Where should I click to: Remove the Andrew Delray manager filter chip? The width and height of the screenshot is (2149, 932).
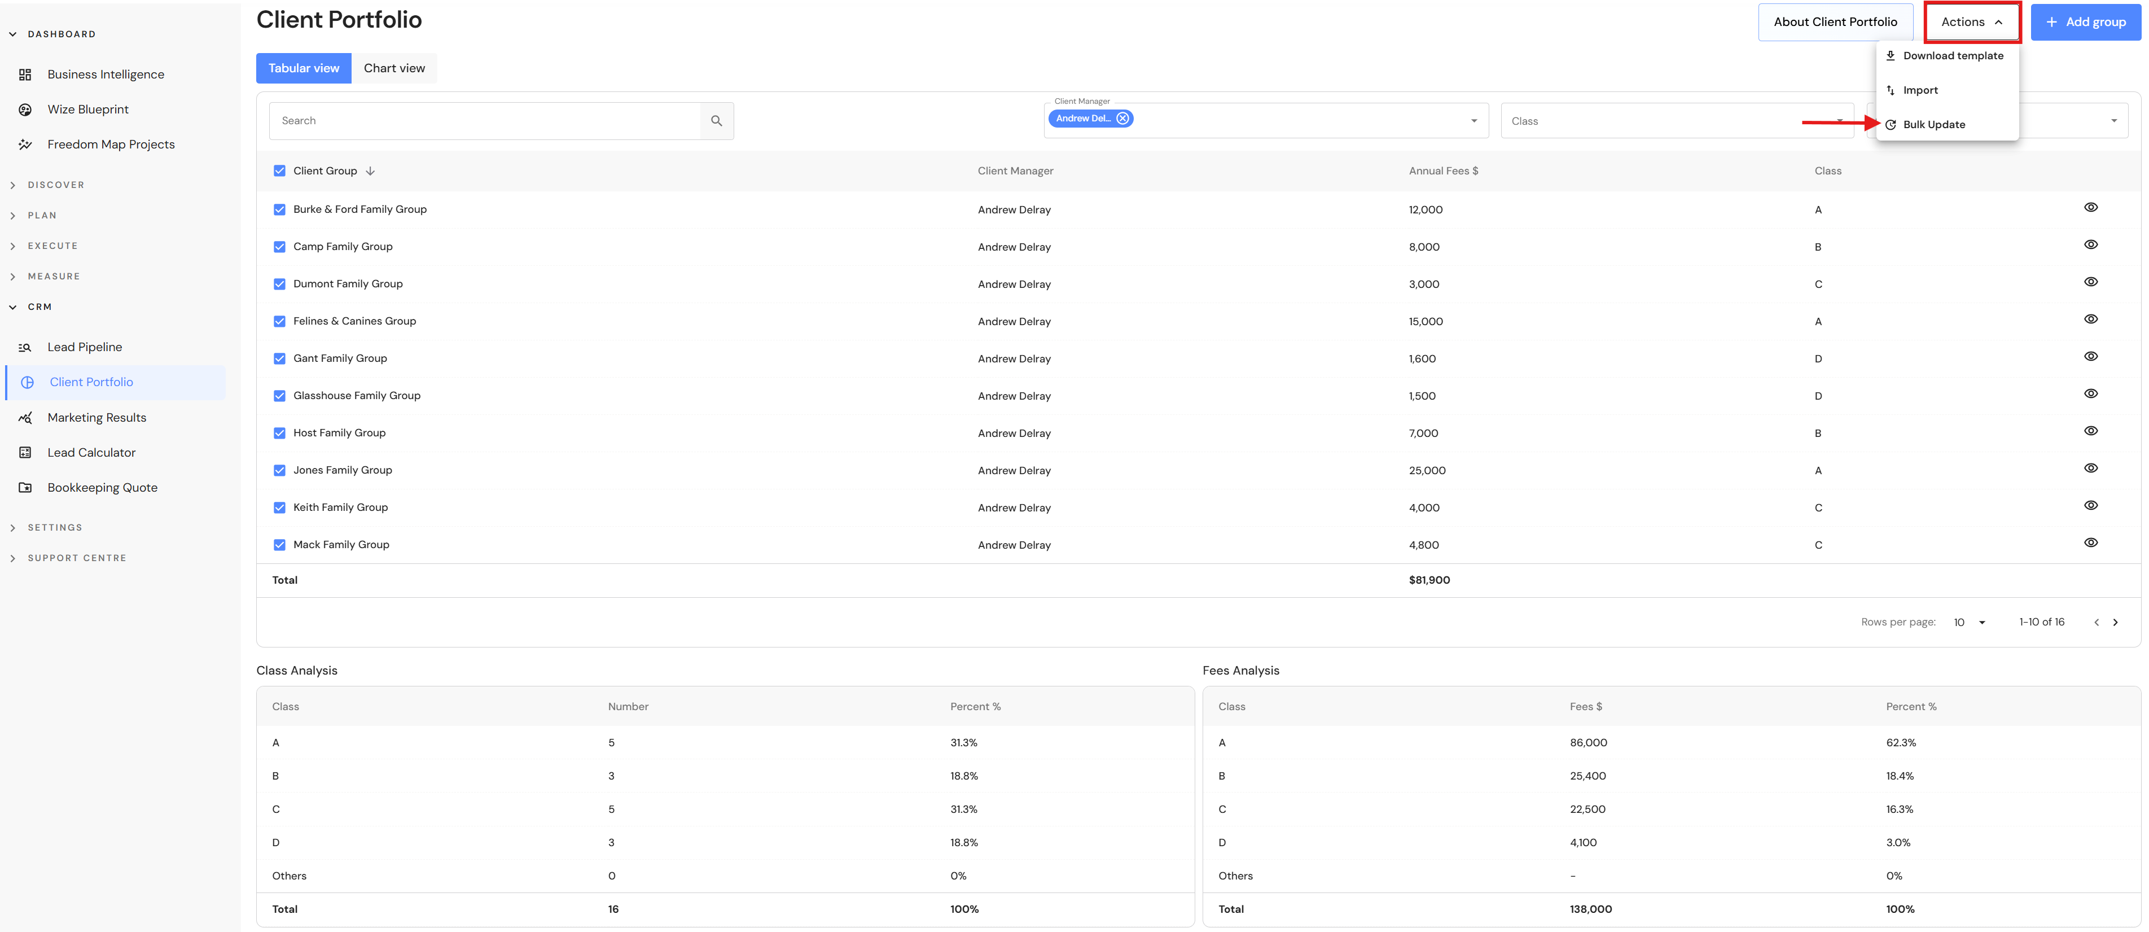(1123, 119)
